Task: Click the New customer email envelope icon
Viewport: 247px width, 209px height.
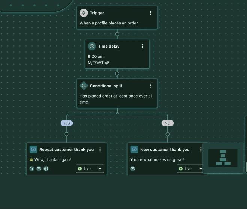Action: (x=134, y=149)
